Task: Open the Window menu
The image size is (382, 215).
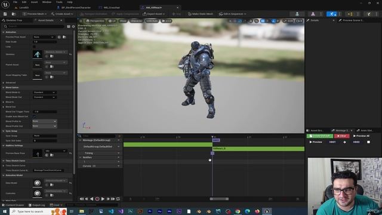Action: (47, 2)
